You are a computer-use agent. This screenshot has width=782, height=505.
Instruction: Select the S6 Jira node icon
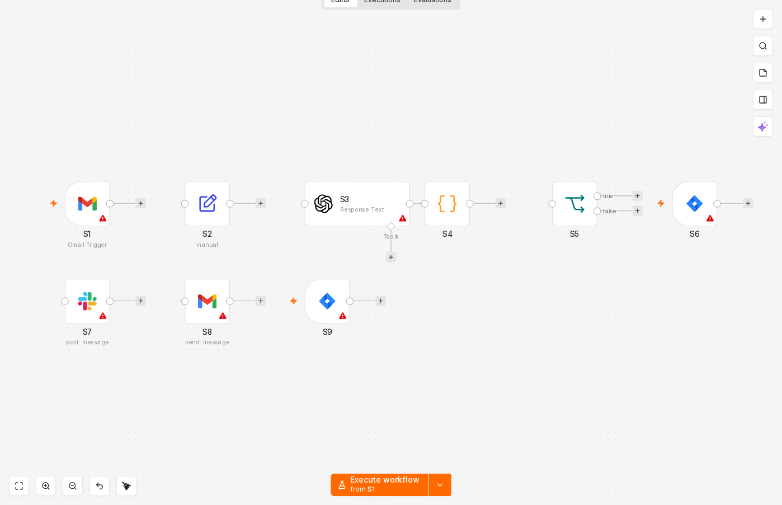point(694,204)
